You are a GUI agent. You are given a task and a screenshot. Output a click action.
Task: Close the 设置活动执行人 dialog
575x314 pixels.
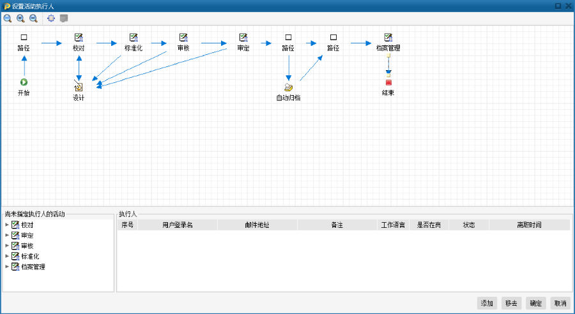coord(568,6)
